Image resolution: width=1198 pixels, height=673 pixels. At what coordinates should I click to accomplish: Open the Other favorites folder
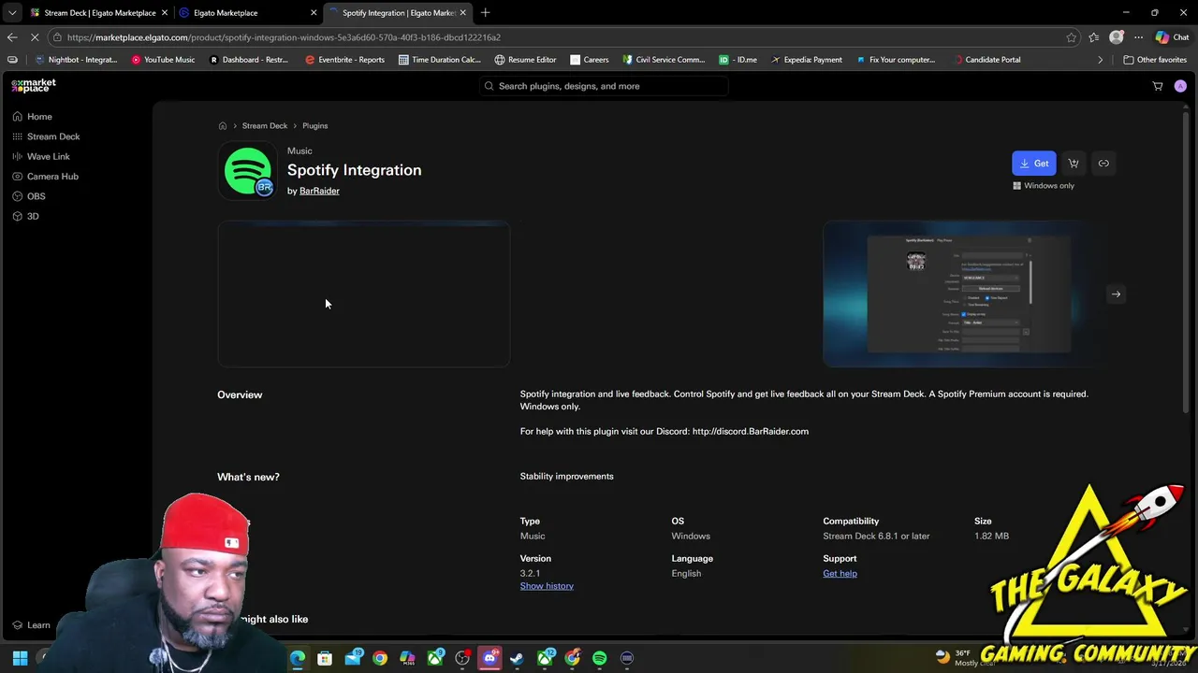[x=1155, y=60]
